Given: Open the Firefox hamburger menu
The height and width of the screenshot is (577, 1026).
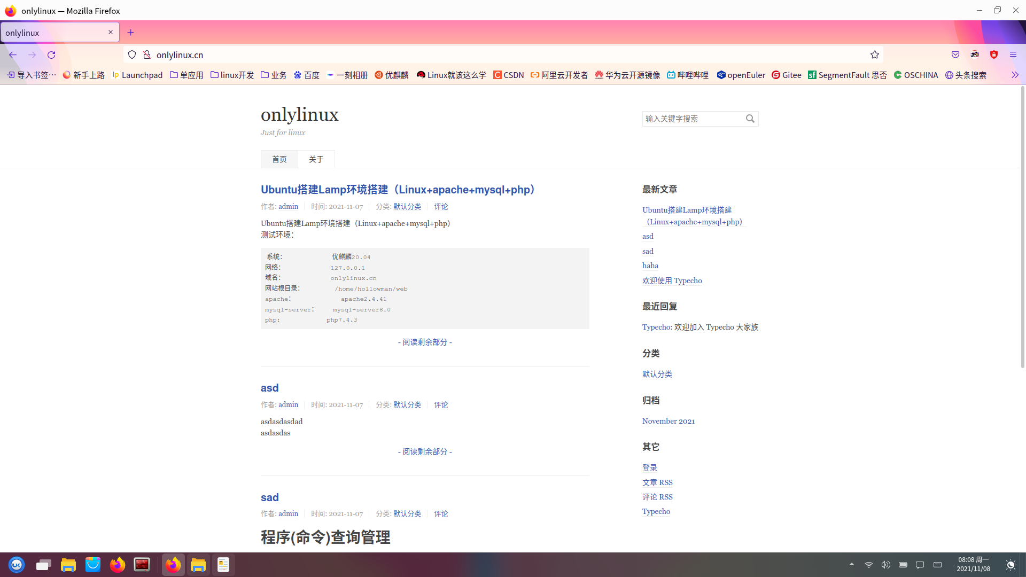Looking at the screenshot, I should point(1013,54).
